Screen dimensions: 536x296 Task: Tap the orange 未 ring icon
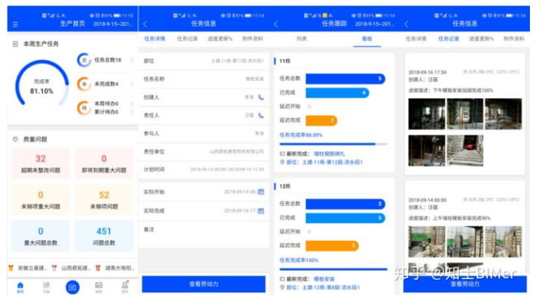pyautogui.click(x=83, y=84)
